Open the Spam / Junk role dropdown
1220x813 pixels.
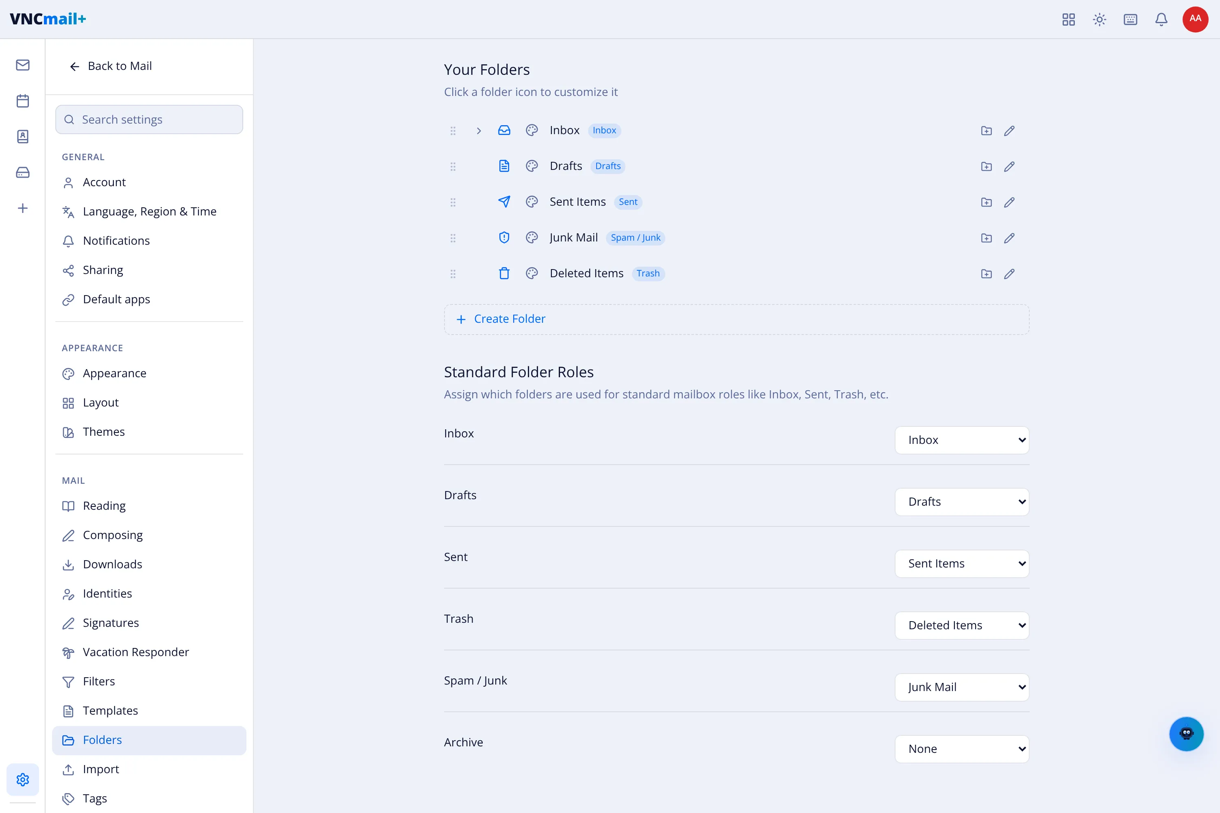point(962,687)
